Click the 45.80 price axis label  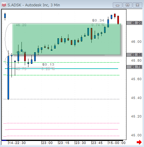click(136, 60)
